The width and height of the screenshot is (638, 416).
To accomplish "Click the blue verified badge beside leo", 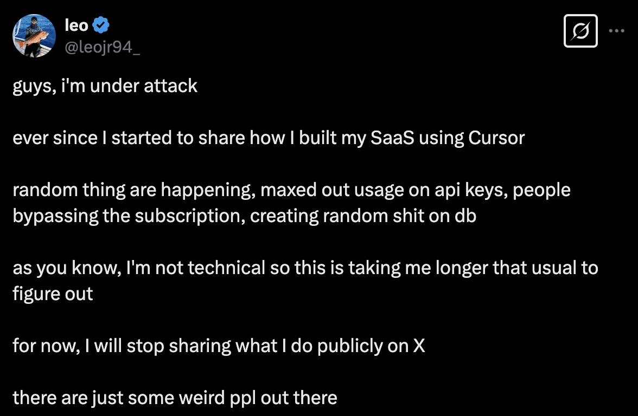I will tap(100, 25).
